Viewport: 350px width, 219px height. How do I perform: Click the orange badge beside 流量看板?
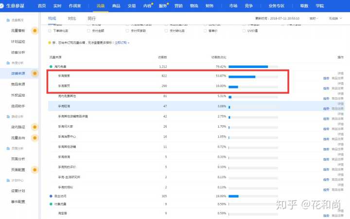click(35, 31)
